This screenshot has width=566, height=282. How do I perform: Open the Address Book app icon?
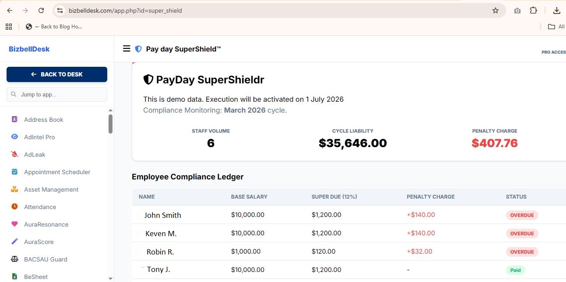click(14, 119)
